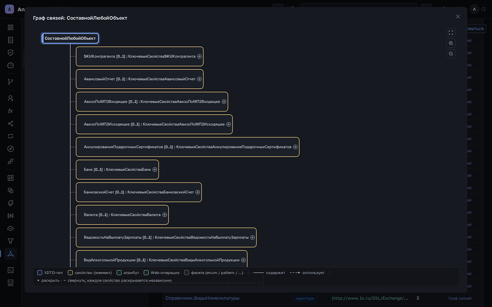Open the funnel filter icon in the sidebar
The height and width of the screenshot is (307, 492).
11,241
